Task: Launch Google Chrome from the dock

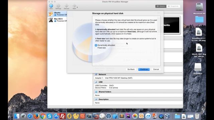Action: pyautogui.click(x=43, y=116)
